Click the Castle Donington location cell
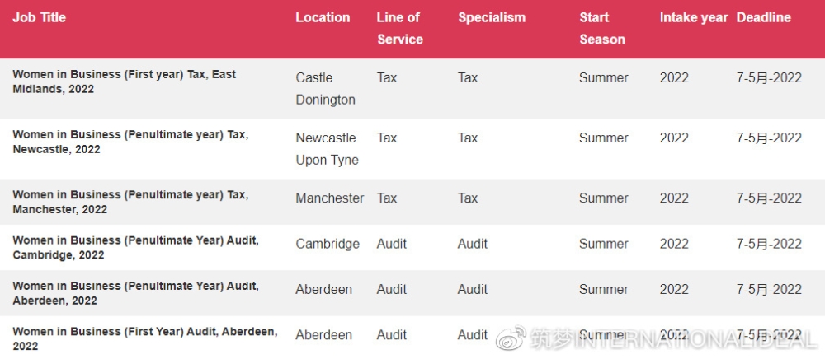 [325, 89]
